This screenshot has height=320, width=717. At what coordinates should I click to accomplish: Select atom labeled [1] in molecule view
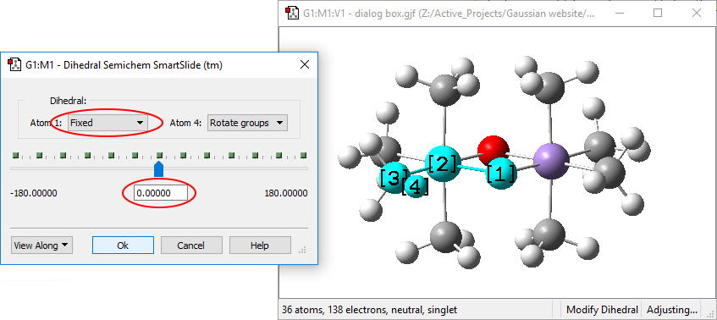pyautogui.click(x=501, y=174)
